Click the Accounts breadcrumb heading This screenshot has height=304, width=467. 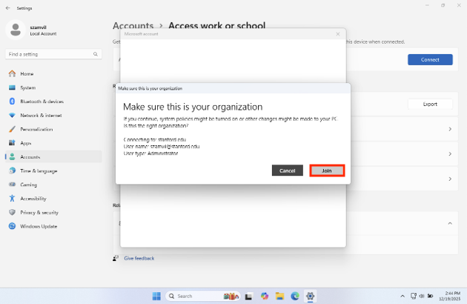pyautogui.click(x=133, y=26)
